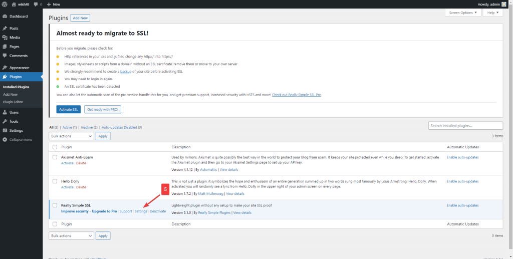Screen dimensions: 513x259
Task: Click the Tools wrench icon
Action: 5,121
